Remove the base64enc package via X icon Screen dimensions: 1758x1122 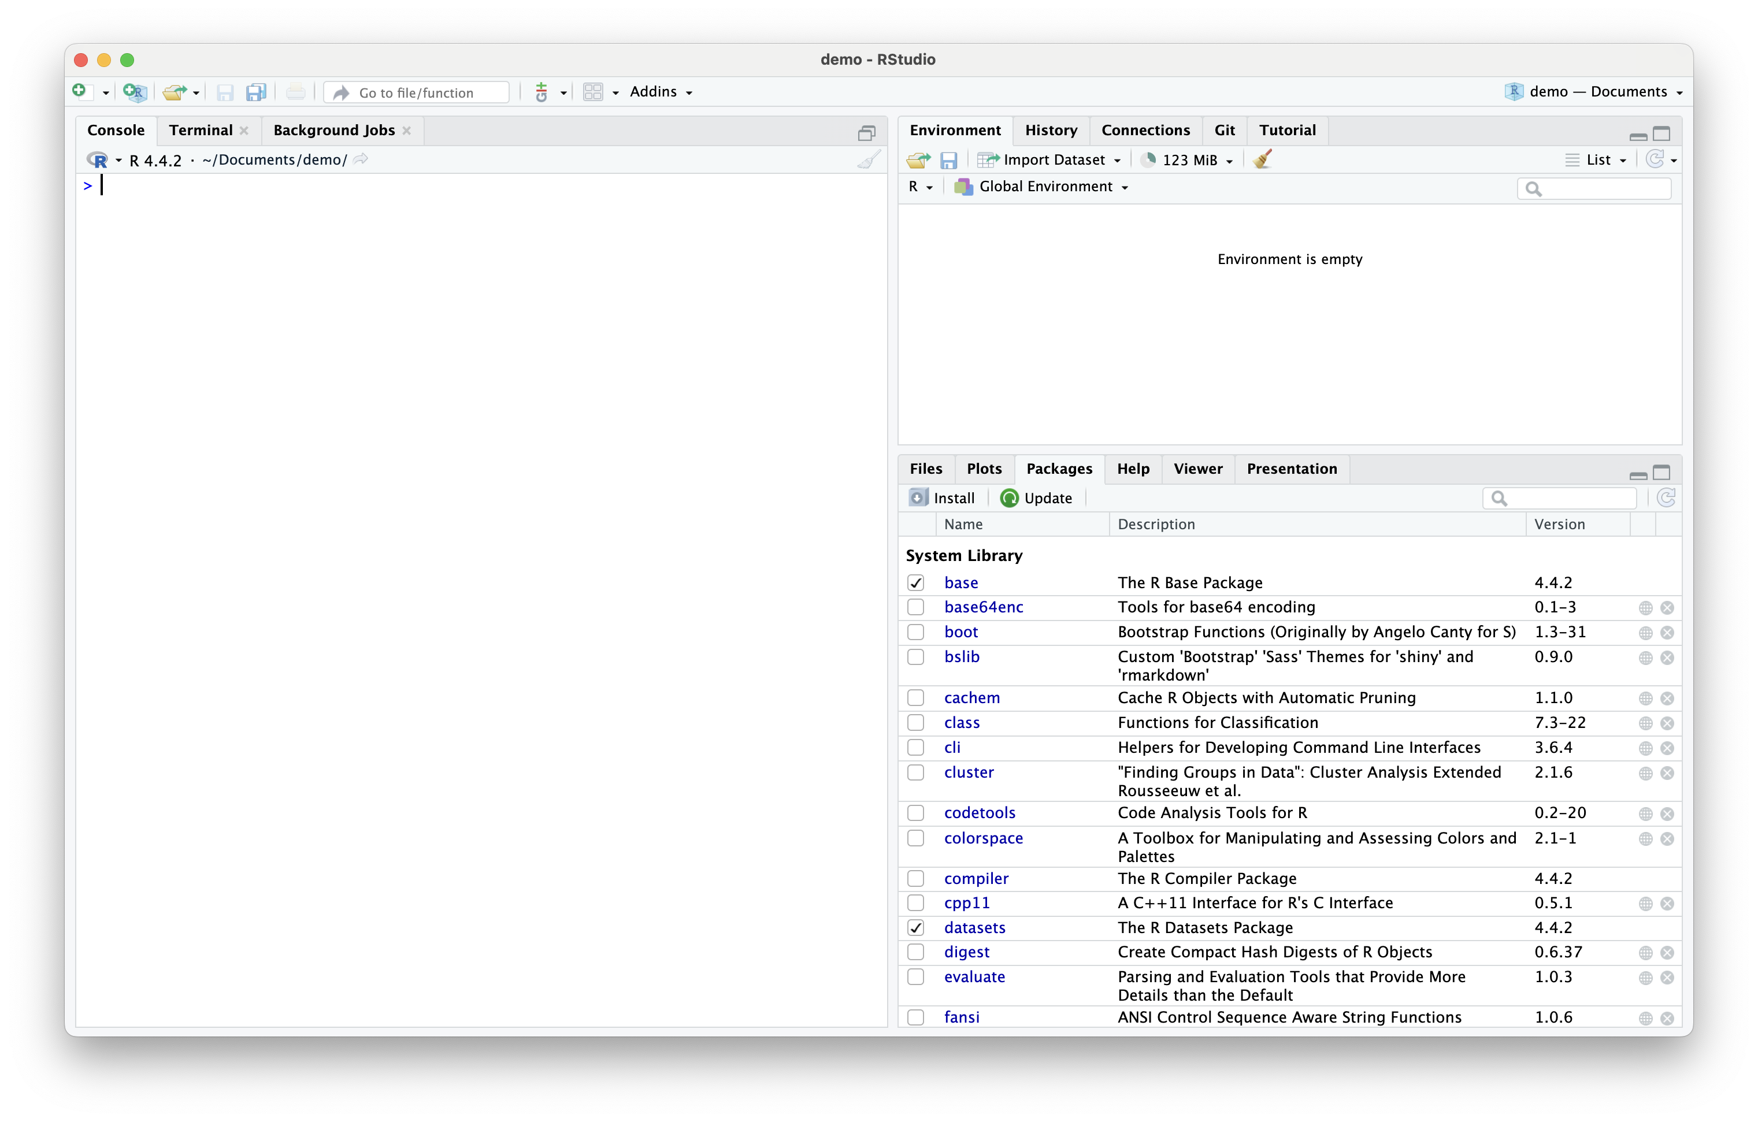[1667, 607]
